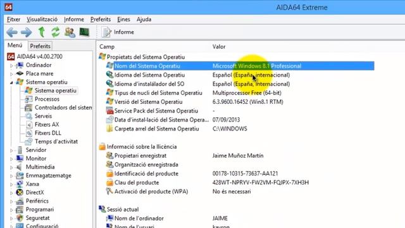Click the AIDA64 app icon in title bar
This screenshot has height=228, width=405.
[x=8, y=7]
